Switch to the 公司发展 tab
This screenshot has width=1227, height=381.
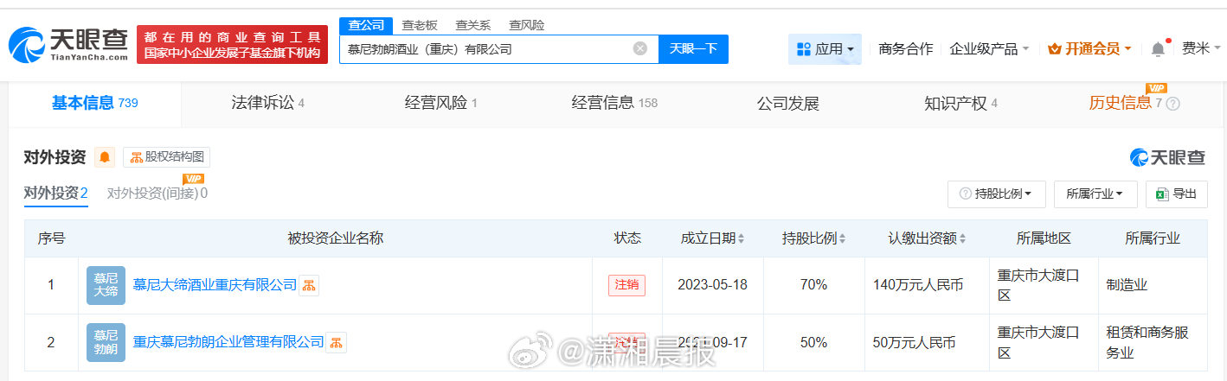pos(787,104)
